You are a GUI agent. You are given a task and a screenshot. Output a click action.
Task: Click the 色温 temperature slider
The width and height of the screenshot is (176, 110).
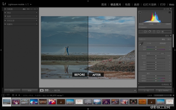tap(156, 47)
